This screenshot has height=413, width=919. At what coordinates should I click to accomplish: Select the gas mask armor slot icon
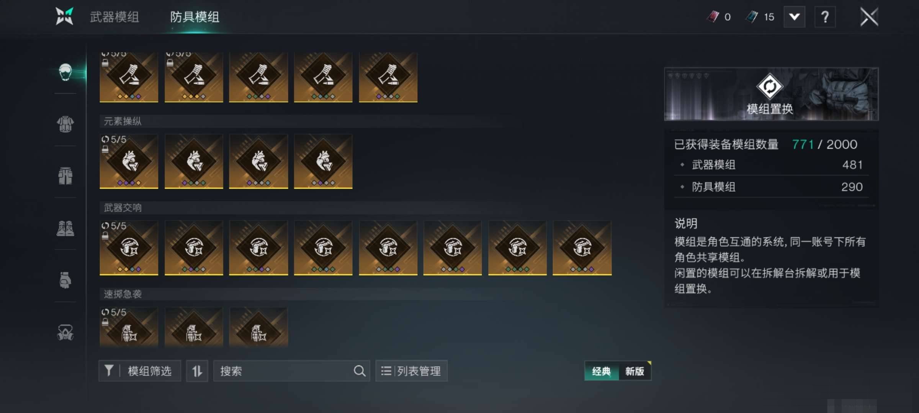point(65,332)
